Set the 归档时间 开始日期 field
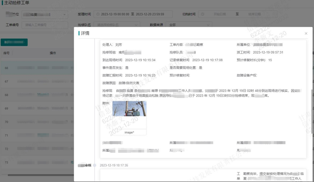 [x=220, y=14]
